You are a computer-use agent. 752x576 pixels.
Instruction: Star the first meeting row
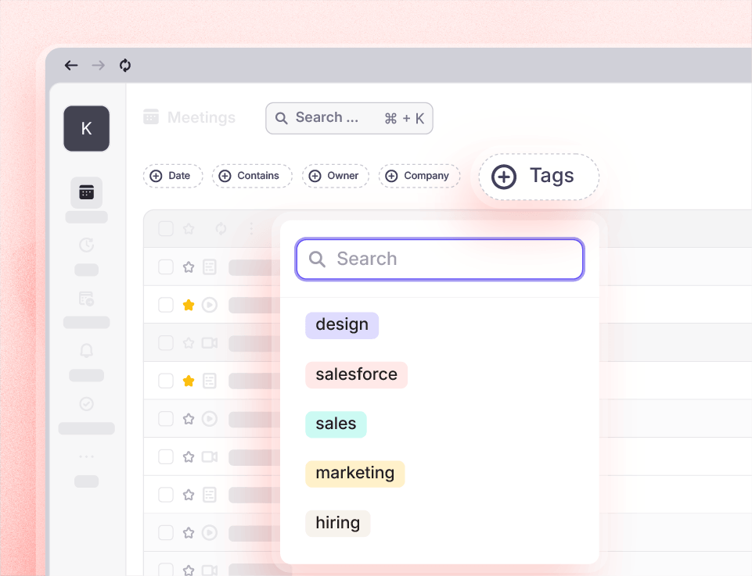coord(188,267)
